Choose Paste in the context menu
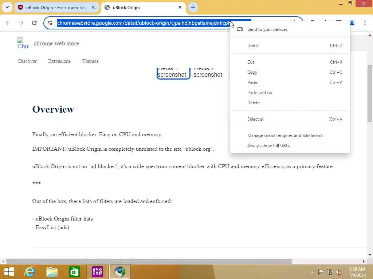Image resolution: width=373 pixels, height=279 pixels. pos(290,82)
